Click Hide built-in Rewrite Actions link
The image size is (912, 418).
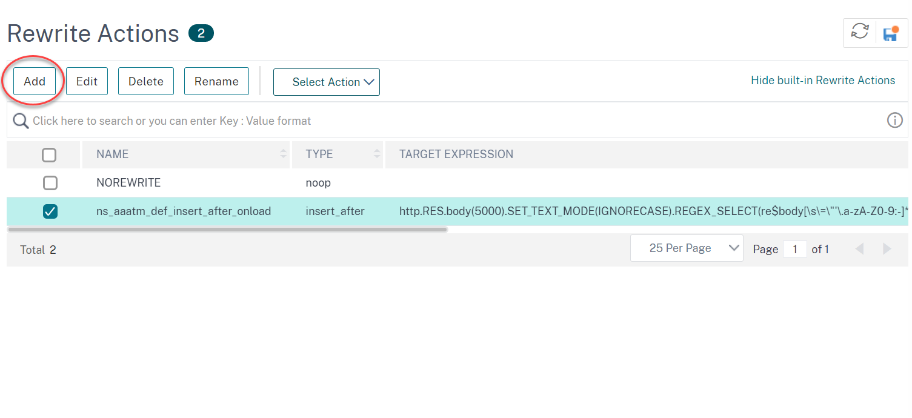(x=823, y=81)
